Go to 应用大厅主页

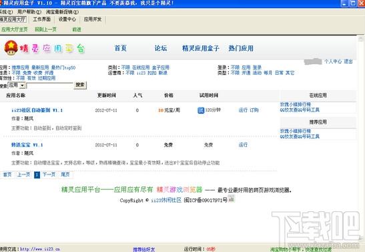pyautogui.click(x=15, y=29)
